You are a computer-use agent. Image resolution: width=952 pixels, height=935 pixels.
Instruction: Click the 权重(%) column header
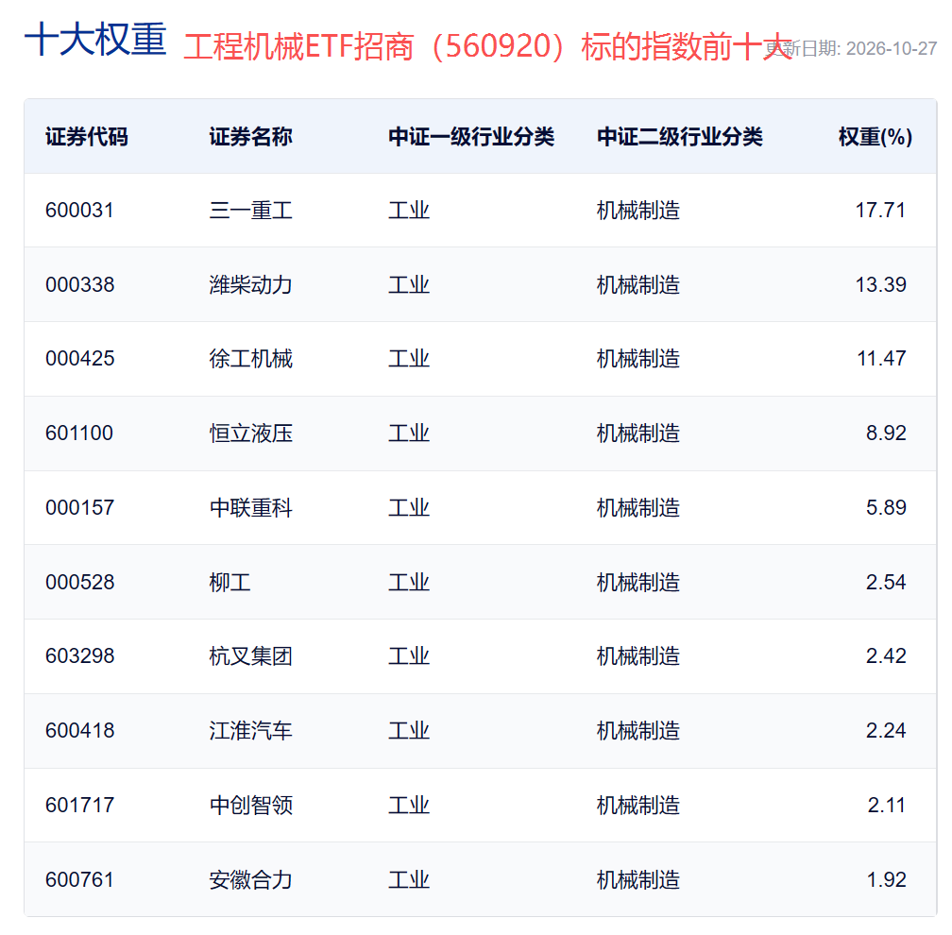coord(875,137)
